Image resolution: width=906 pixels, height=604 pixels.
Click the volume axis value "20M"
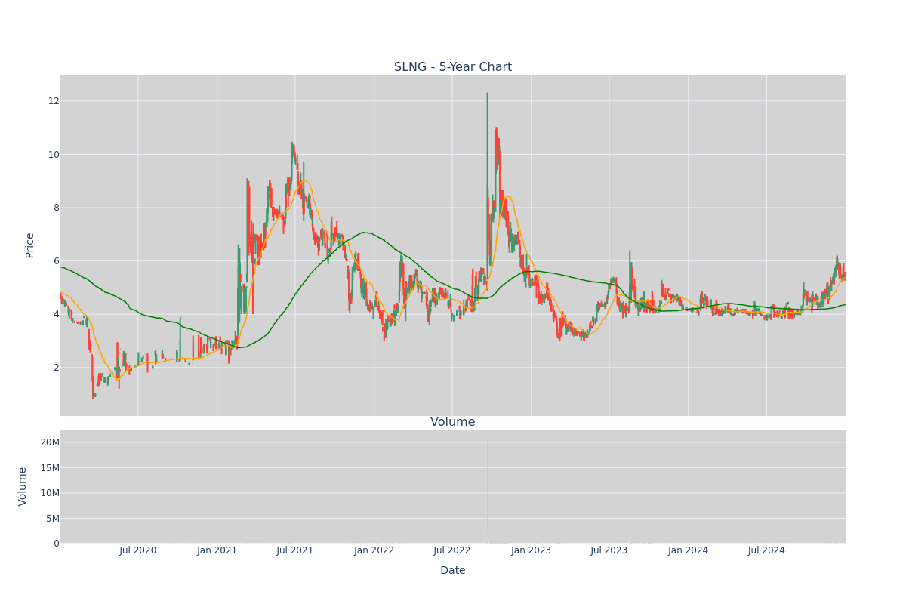tap(51, 442)
